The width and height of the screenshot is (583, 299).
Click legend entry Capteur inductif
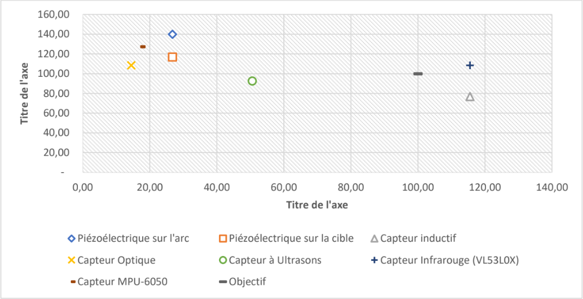click(x=414, y=239)
